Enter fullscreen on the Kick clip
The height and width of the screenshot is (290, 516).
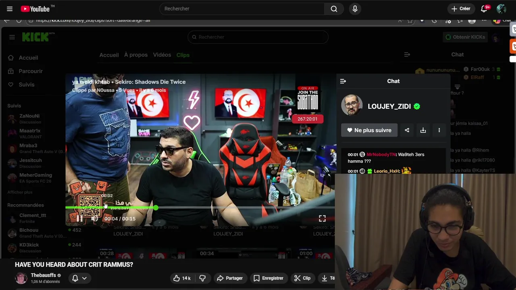click(x=322, y=218)
